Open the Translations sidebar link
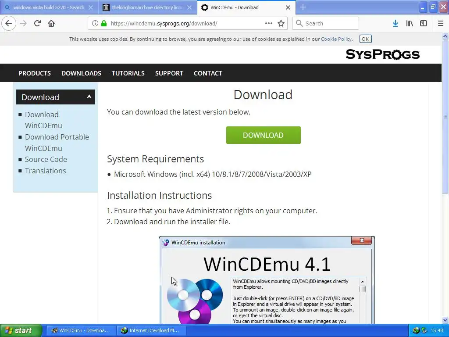Image resolution: width=449 pixels, height=337 pixels. coord(45,171)
